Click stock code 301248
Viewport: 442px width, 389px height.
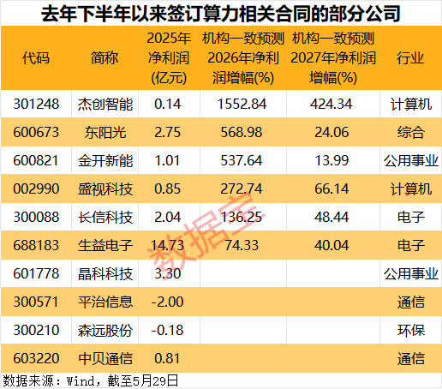point(36,104)
